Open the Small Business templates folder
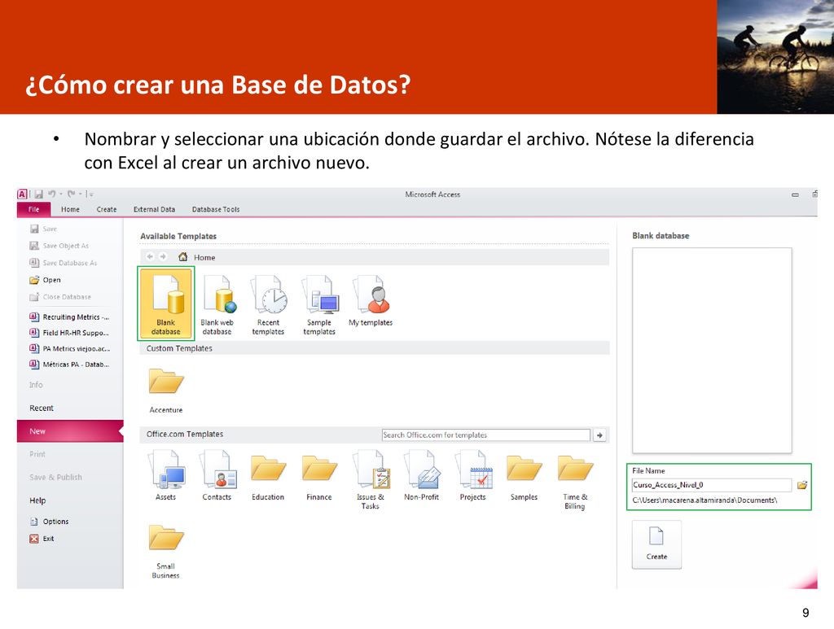Viewport: 834px width, 629px height. (166, 552)
